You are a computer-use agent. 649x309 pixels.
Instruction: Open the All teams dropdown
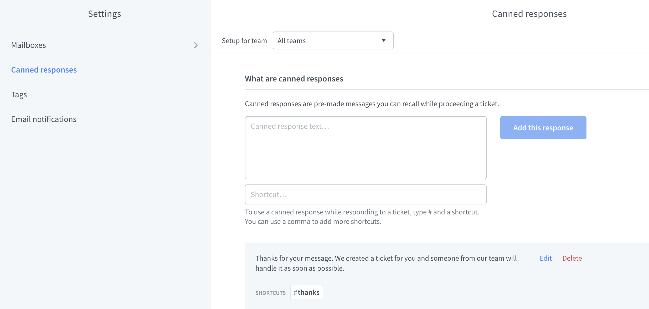point(333,40)
